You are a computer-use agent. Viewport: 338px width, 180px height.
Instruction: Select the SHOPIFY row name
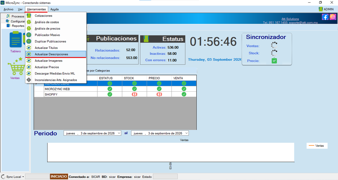pyautogui.click(x=51, y=95)
